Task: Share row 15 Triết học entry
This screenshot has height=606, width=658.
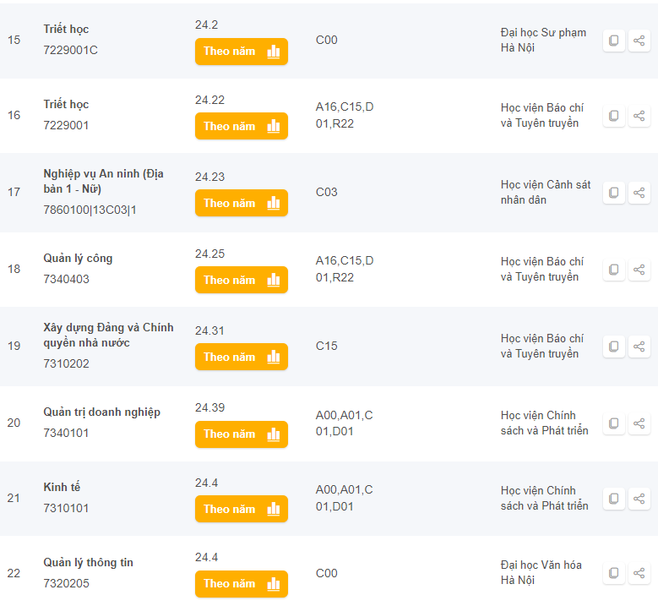Action: tap(639, 41)
